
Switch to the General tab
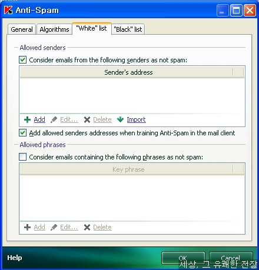tap(22, 29)
